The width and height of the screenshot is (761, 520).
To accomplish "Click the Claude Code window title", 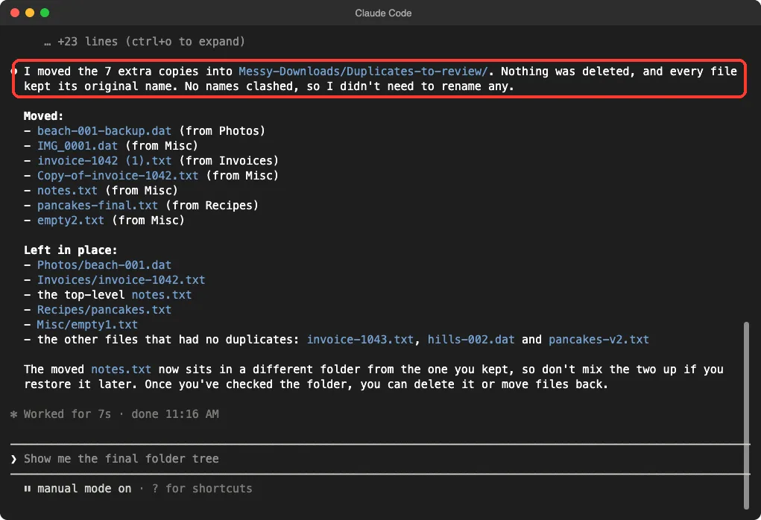I will (383, 13).
